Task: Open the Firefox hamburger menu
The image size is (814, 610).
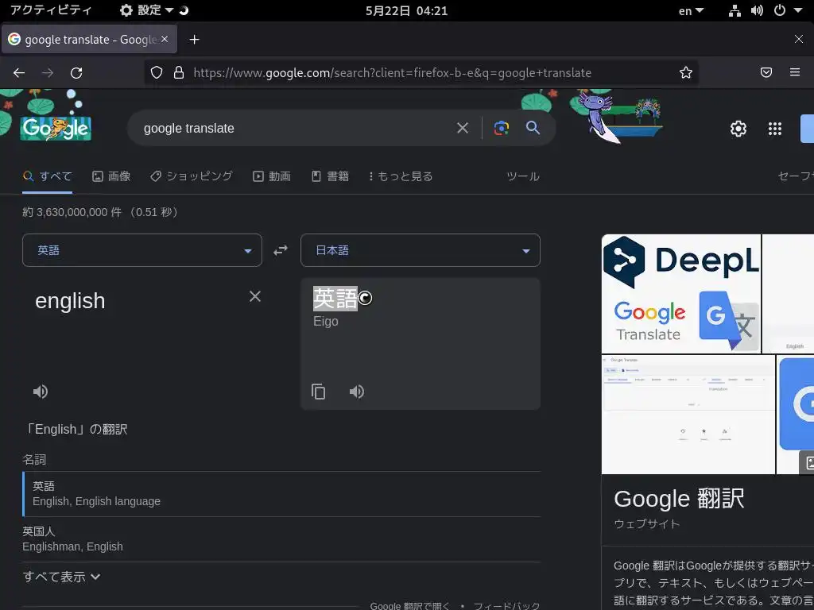Action: coord(795,72)
